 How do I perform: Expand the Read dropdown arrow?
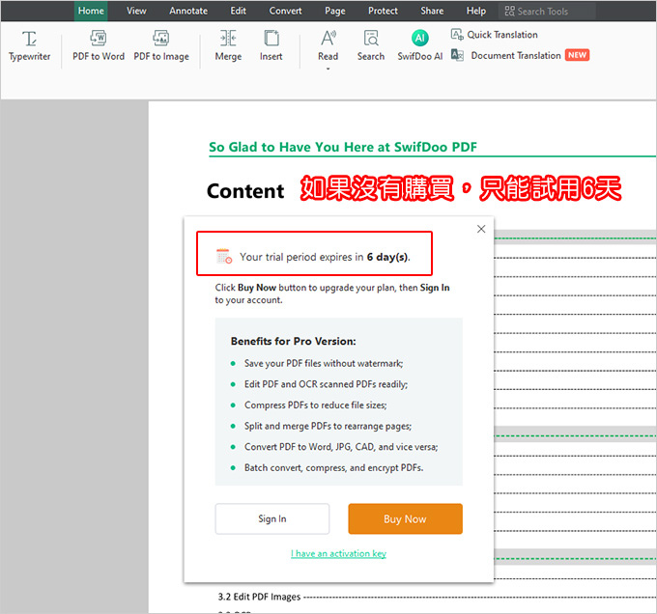click(328, 69)
